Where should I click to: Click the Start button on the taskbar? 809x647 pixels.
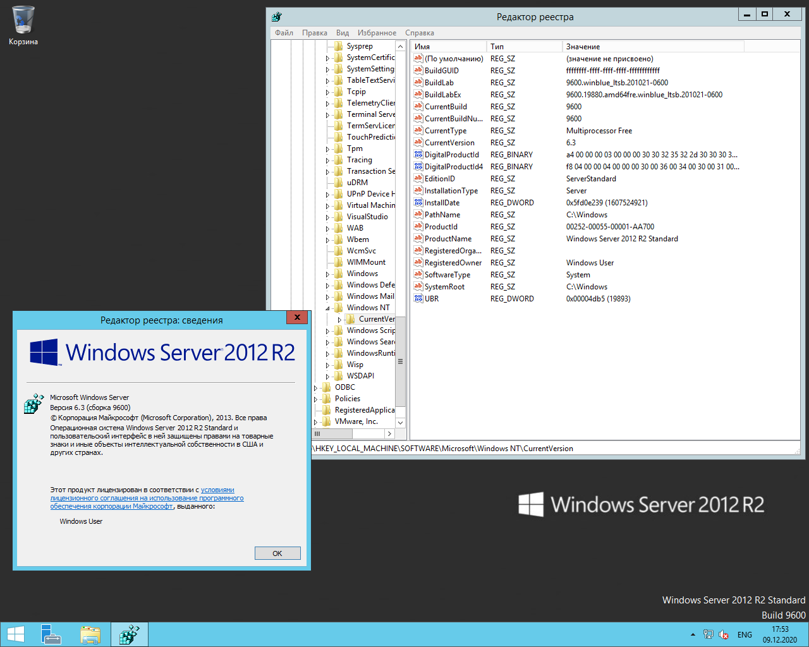[16, 634]
